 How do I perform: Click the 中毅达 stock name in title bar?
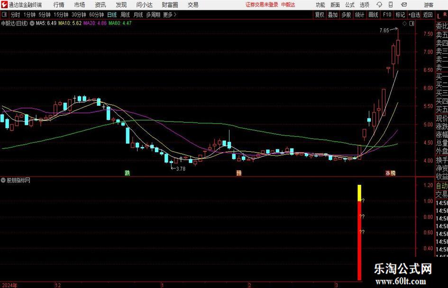288,5
